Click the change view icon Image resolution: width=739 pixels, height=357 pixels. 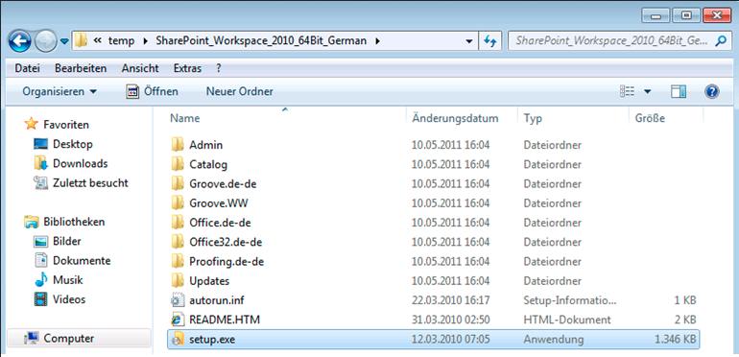click(x=628, y=91)
